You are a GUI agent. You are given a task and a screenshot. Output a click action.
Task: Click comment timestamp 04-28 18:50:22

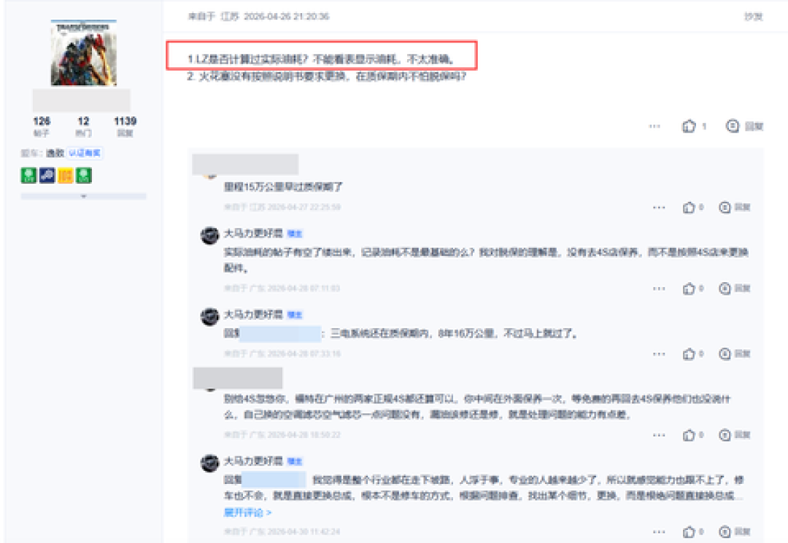coord(304,434)
